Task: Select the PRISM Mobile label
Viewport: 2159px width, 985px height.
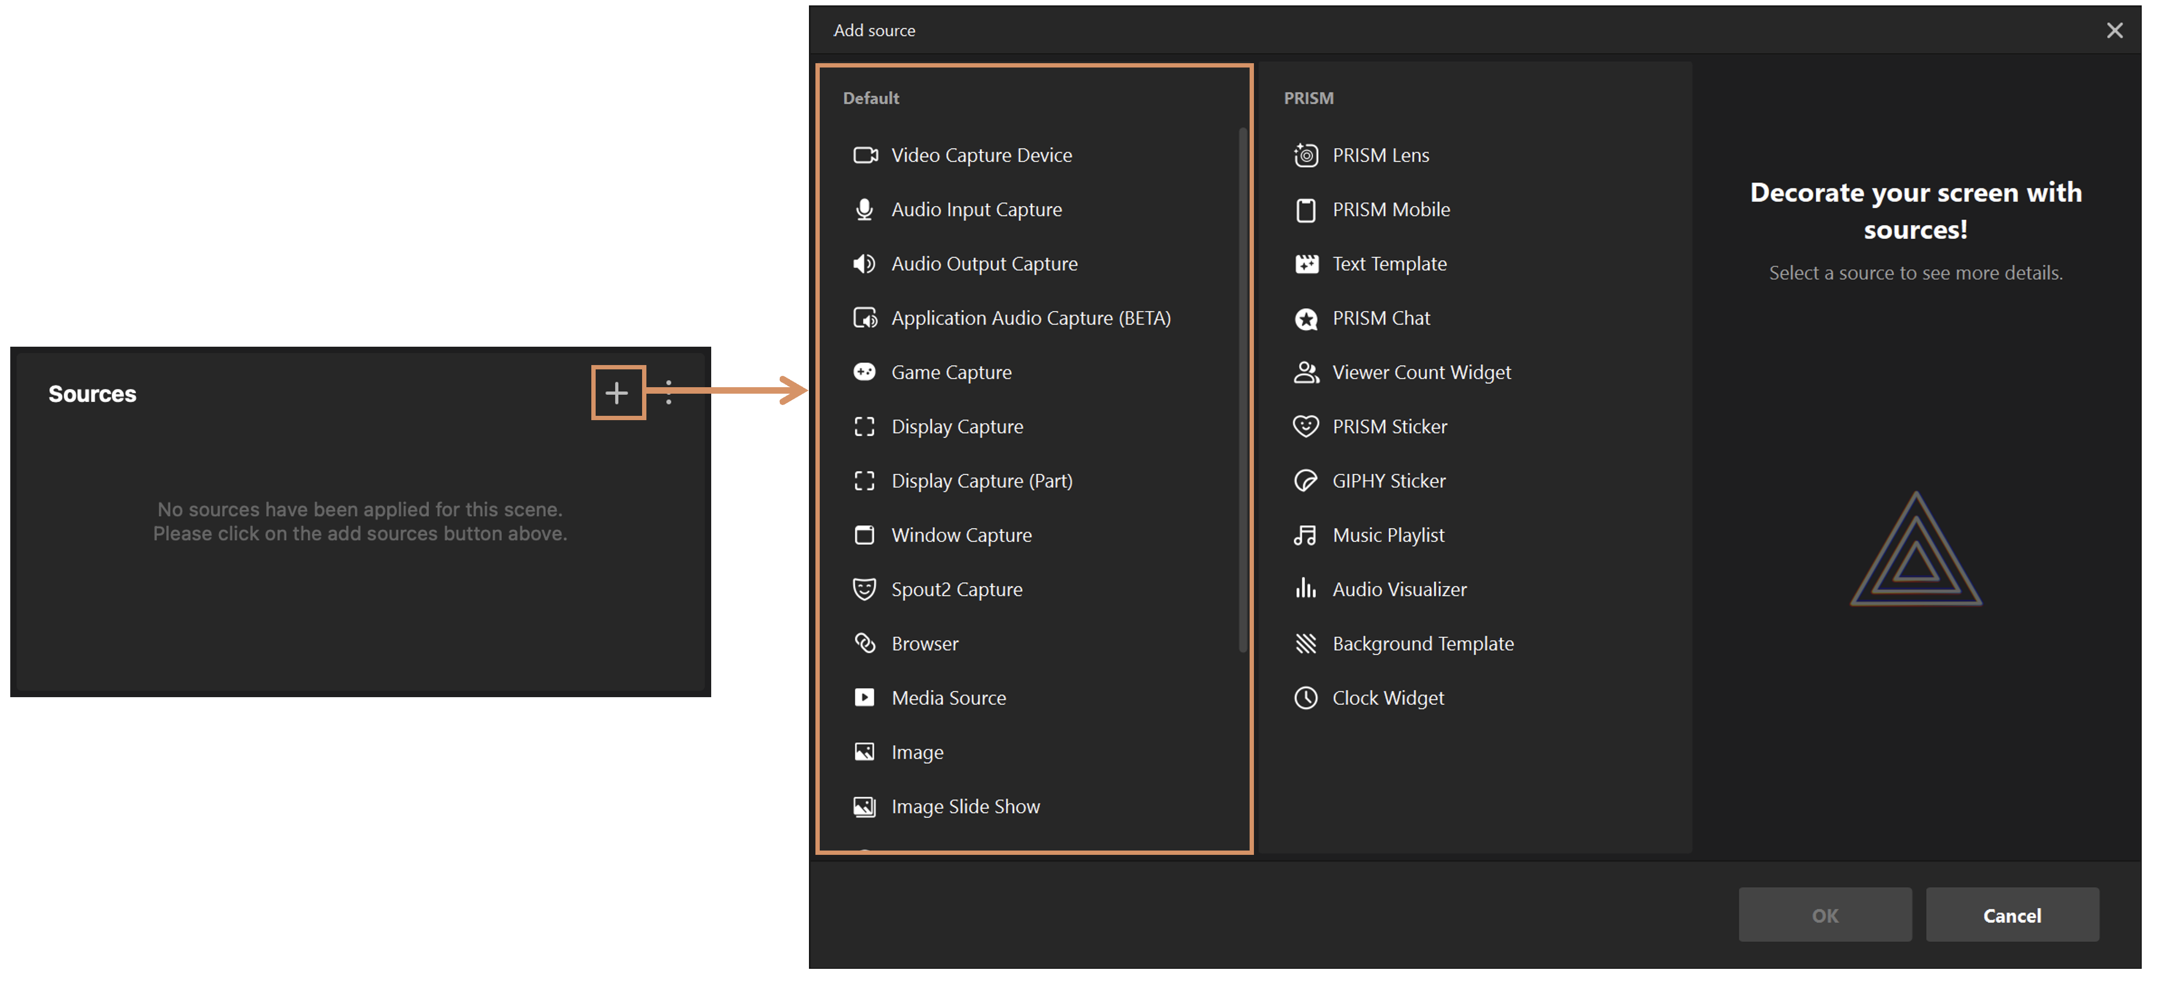Action: (x=1391, y=210)
